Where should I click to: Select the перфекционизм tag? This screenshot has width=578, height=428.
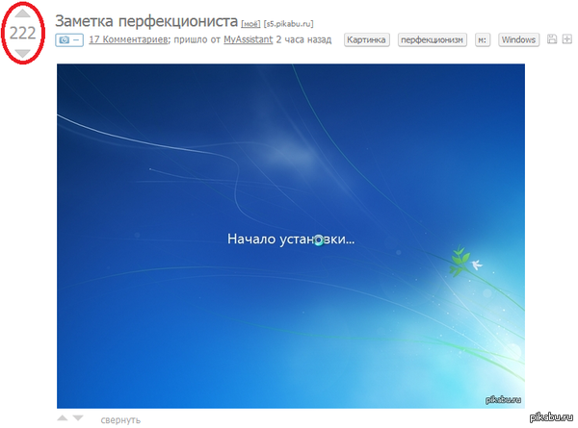click(432, 39)
